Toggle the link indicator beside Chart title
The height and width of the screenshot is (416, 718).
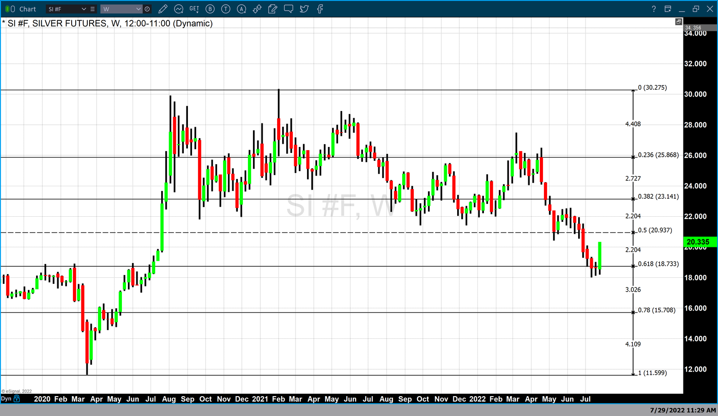[x=10, y=9]
